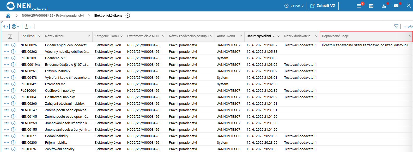The image size is (413, 152).
Task: Open the filter funnel icon
Action: [x=396, y=27]
